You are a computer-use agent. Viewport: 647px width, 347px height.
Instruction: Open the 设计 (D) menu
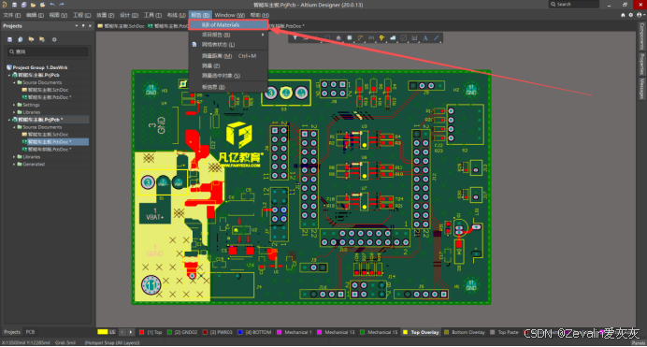coord(129,15)
